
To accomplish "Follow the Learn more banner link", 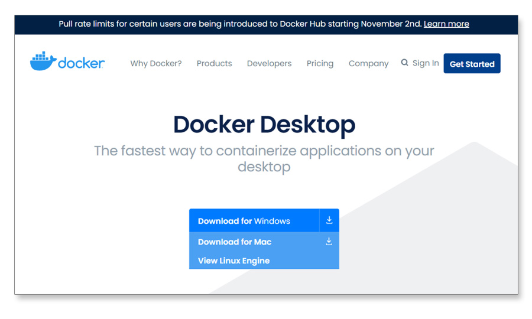I will (x=446, y=24).
